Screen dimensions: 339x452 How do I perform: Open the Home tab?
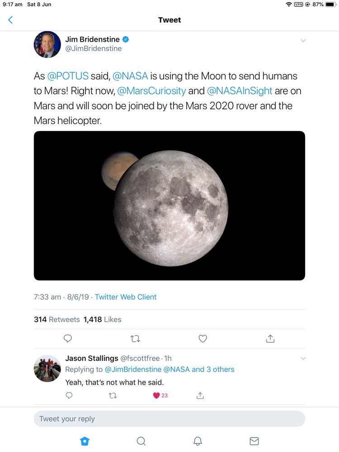coord(85,441)
